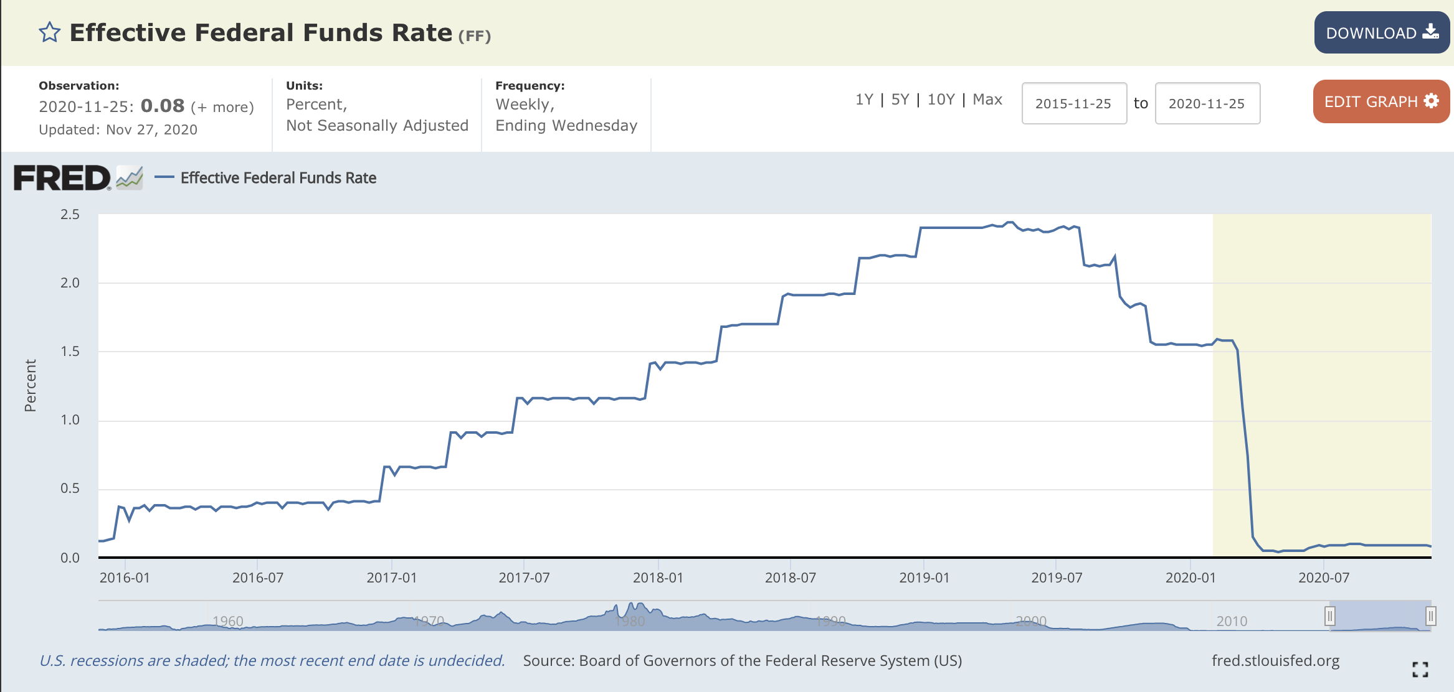The width and height of the screenshot is (1454, 692).
Task: Select the 5Y range option
Action: click(900, 100)
